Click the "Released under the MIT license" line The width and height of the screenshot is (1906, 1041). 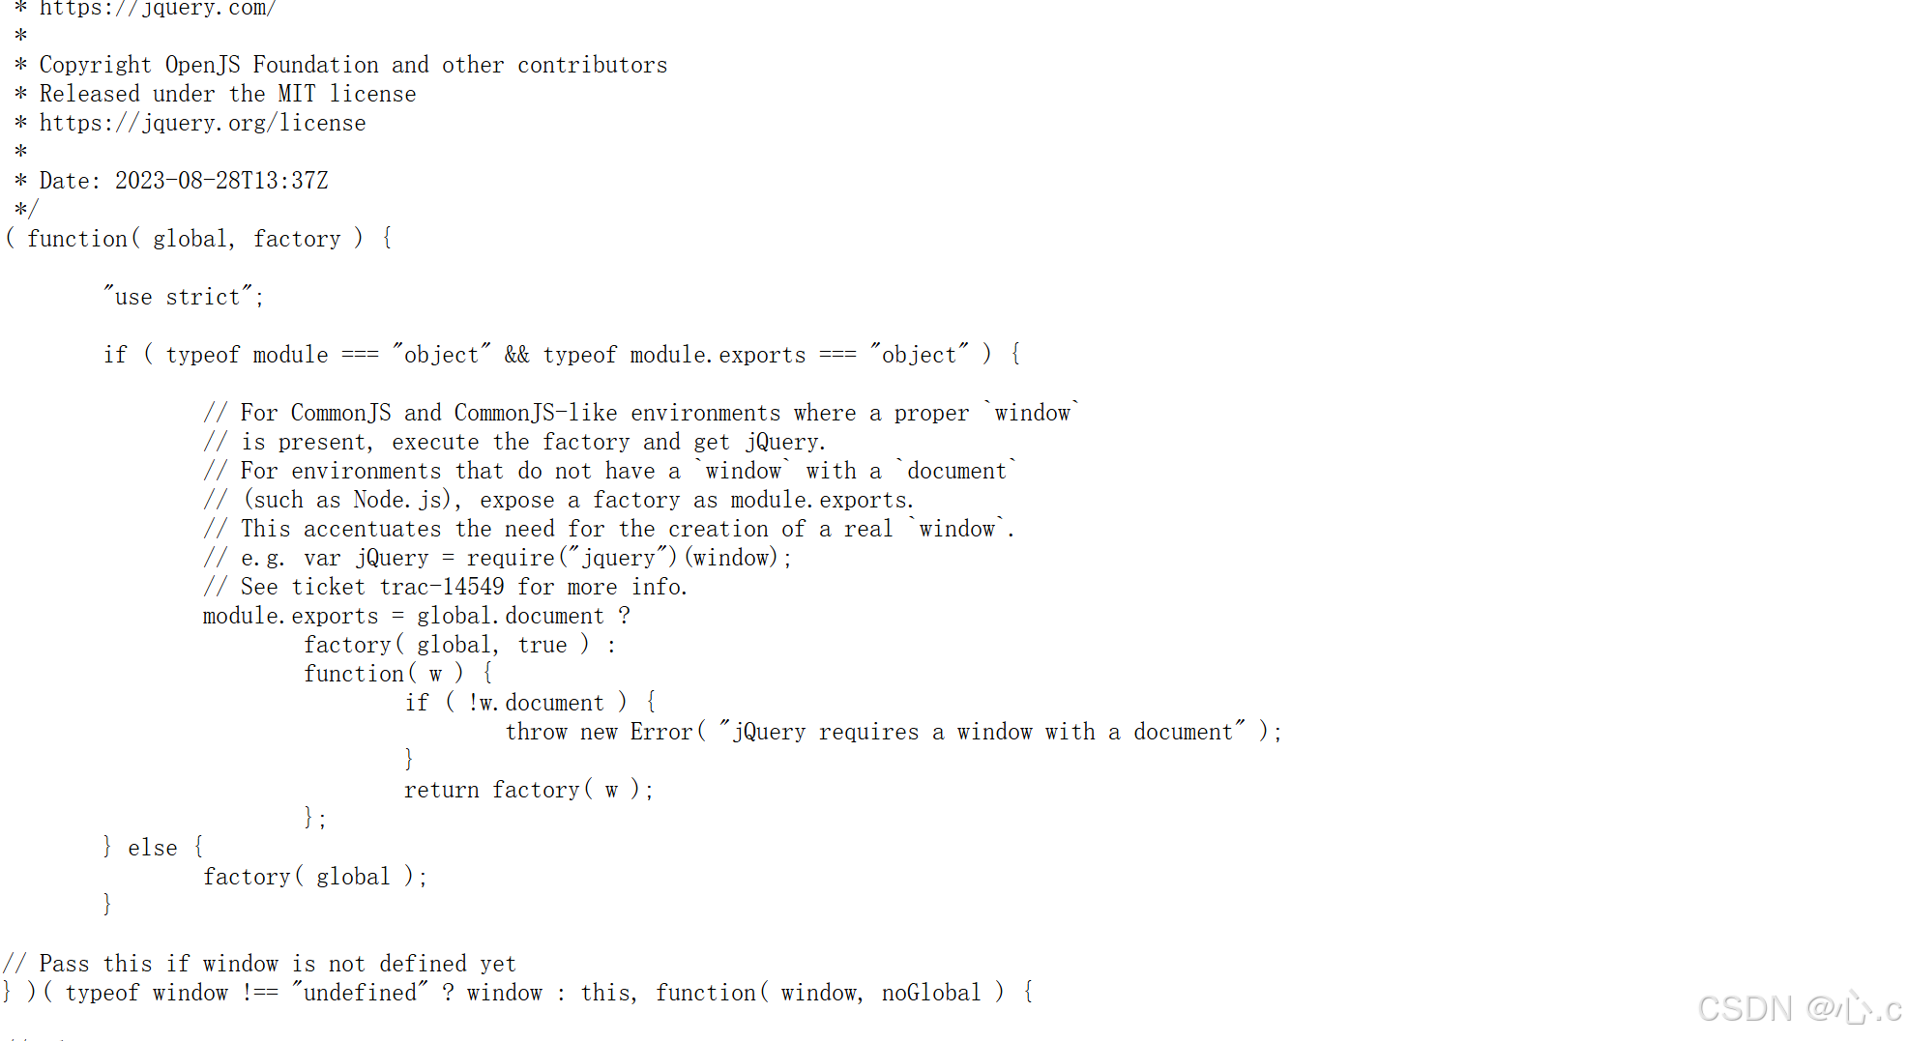point(227,94)
